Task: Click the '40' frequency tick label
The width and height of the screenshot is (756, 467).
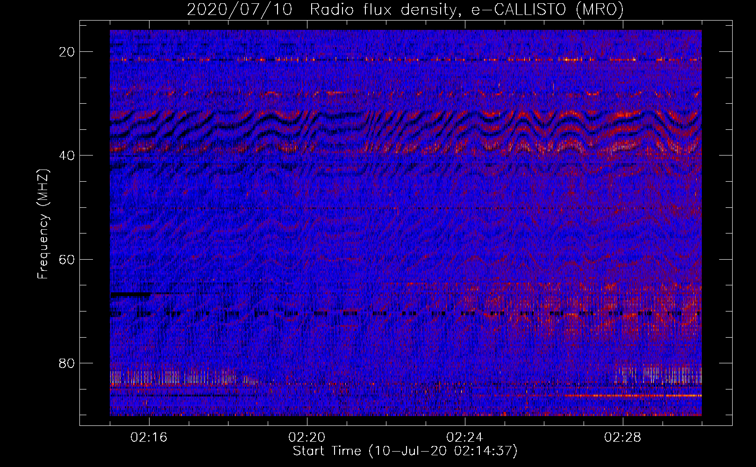Action: tap(67, 156)
